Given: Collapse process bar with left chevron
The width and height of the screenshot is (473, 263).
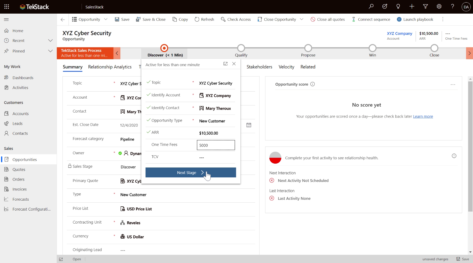Looking at the screenshot, I should pyautogui.click(x=117, y=53).
